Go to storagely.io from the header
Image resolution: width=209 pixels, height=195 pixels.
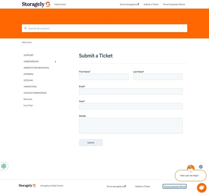(x=129, y=4)
